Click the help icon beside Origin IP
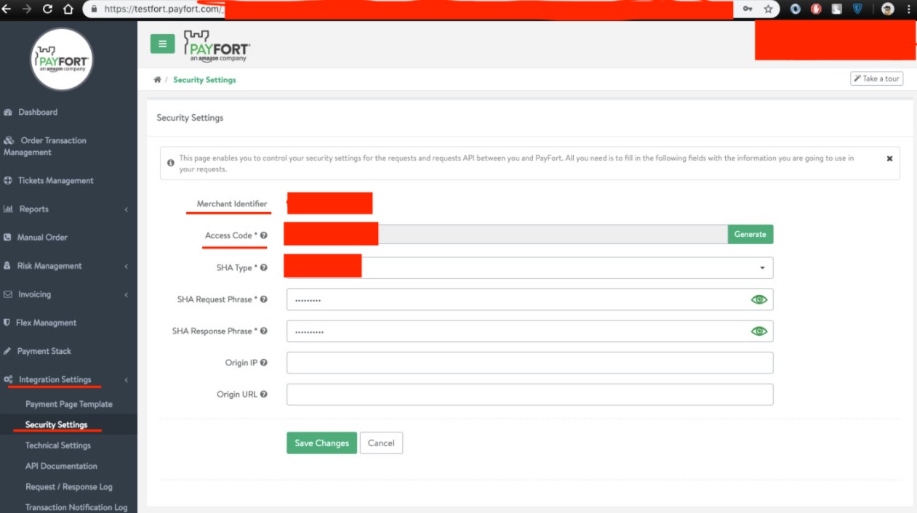The width and height of the screenshot is (917, 513). click(x=264, y=363)
